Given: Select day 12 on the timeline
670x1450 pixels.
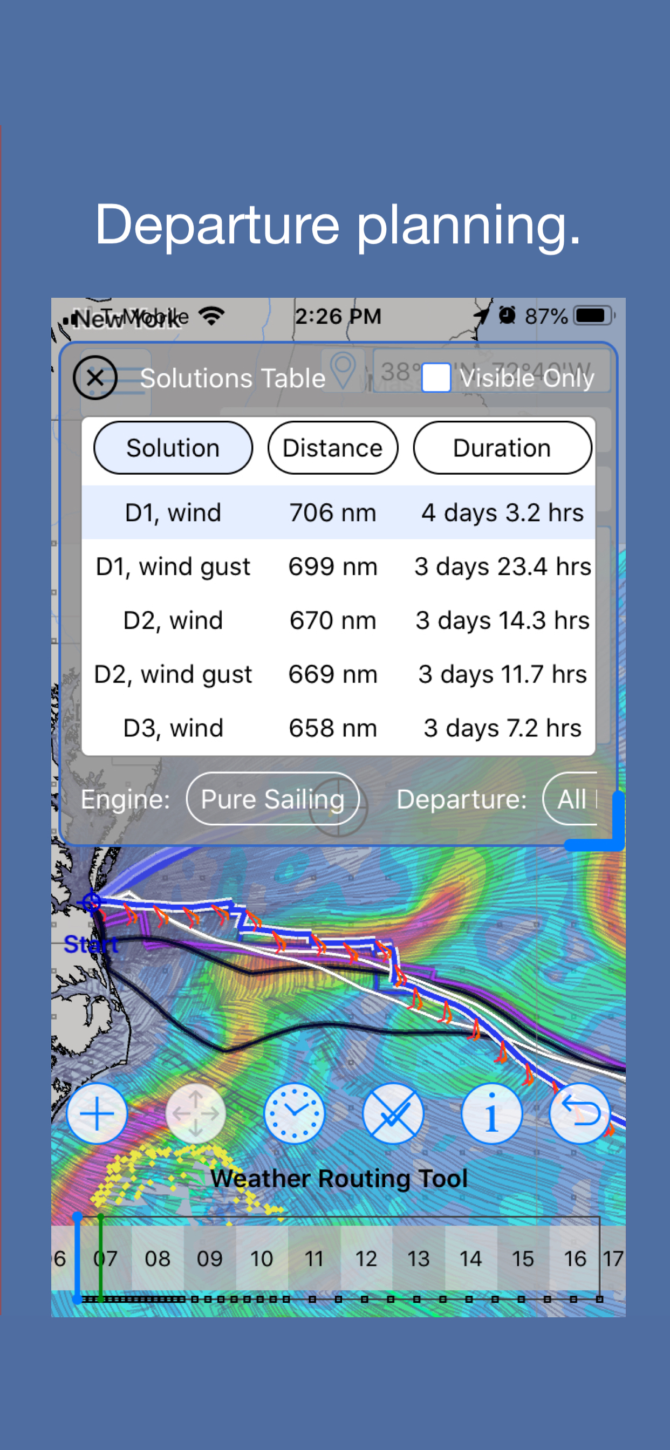Looking at the screenshot, I should coord(366,1258).
